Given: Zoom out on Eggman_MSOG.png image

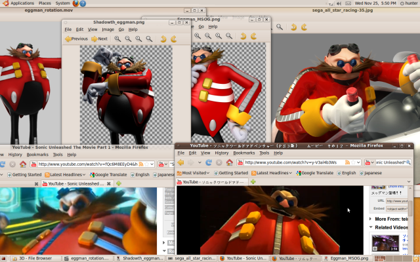Looking at the screenshot, I should point(208,36).
